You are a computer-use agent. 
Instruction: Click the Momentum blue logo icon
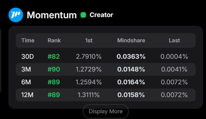pos(16,15)
